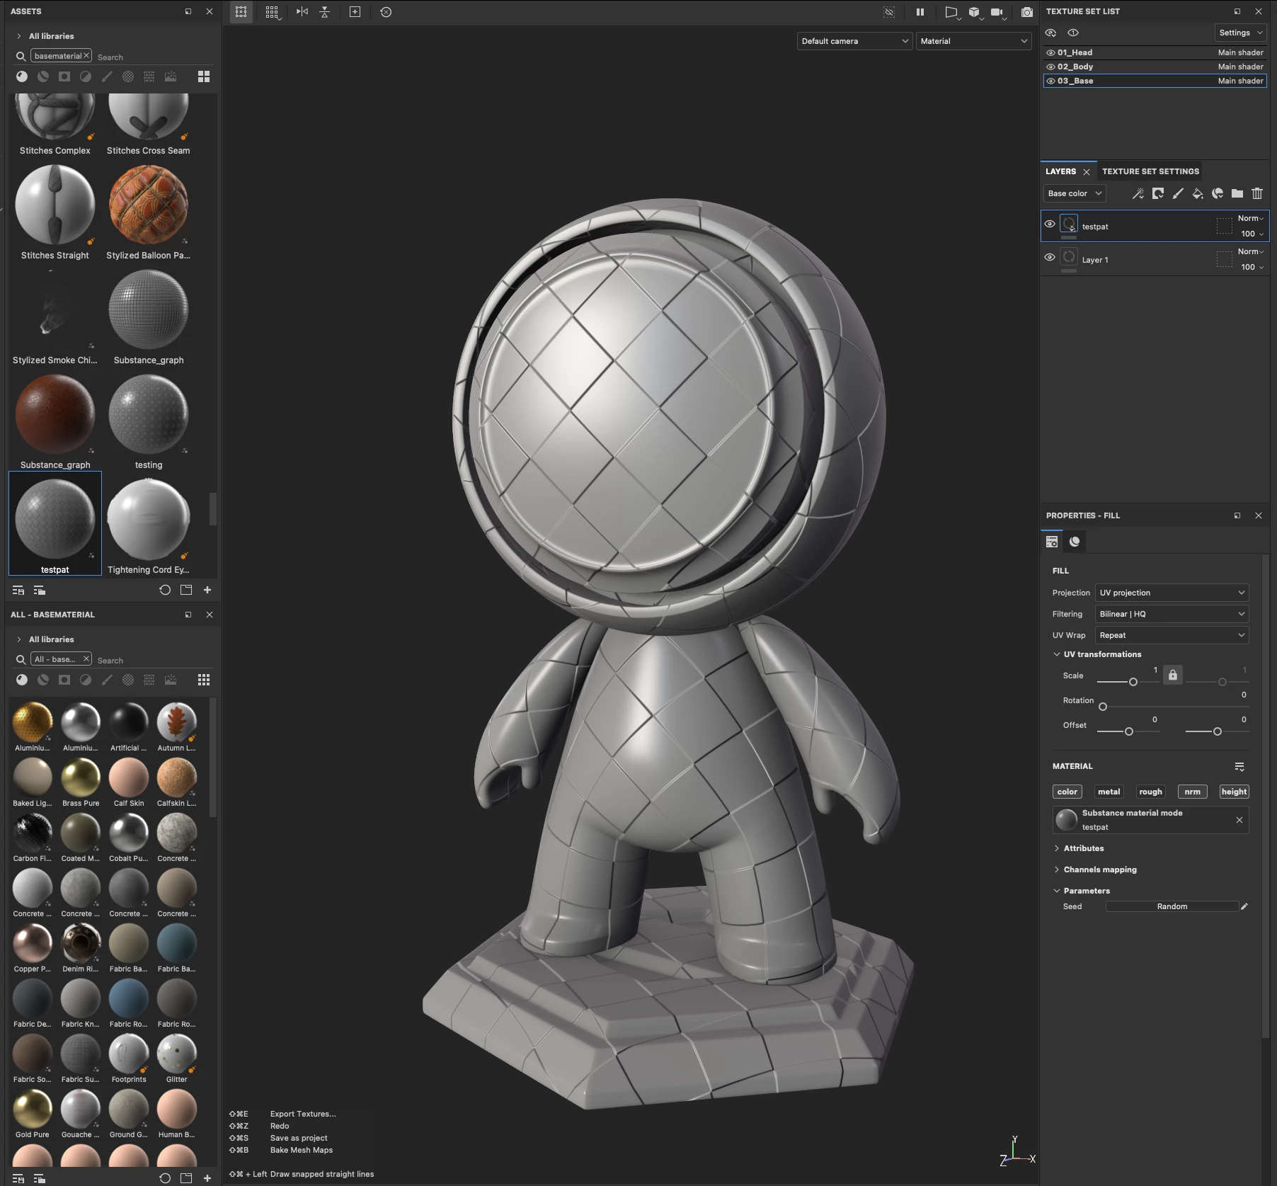Select the Stylized Balloon Pa... material thumbnail
1277x1186 pixels.
149,205
